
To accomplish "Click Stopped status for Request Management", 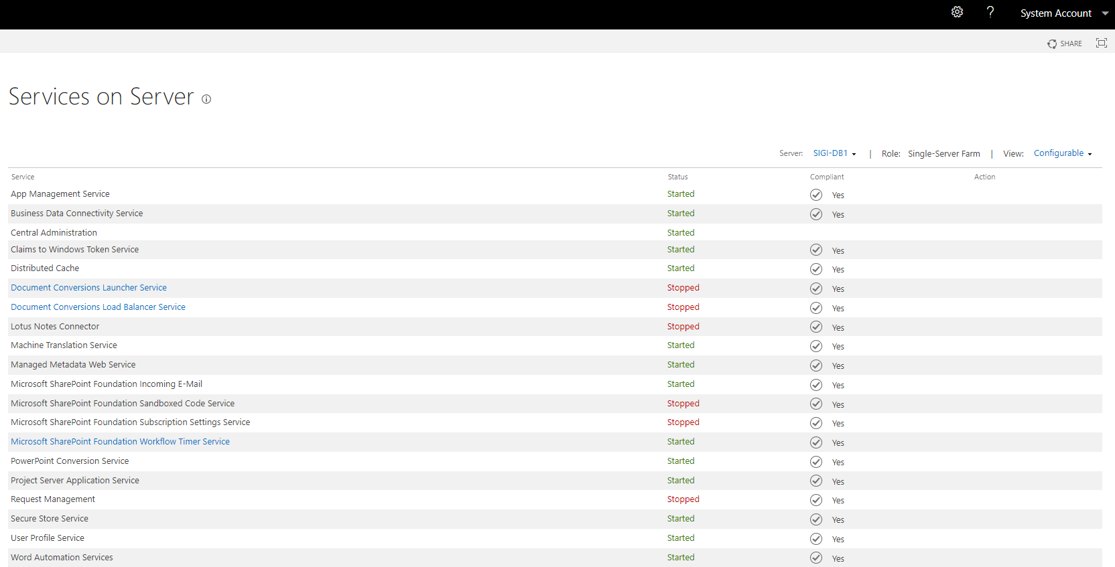I will [683, 499].
